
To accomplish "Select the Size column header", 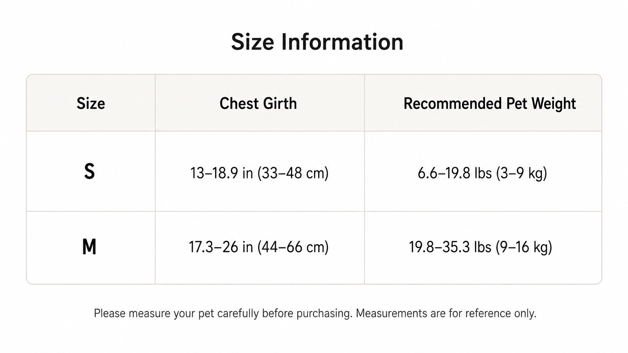I will click(91, 104).
